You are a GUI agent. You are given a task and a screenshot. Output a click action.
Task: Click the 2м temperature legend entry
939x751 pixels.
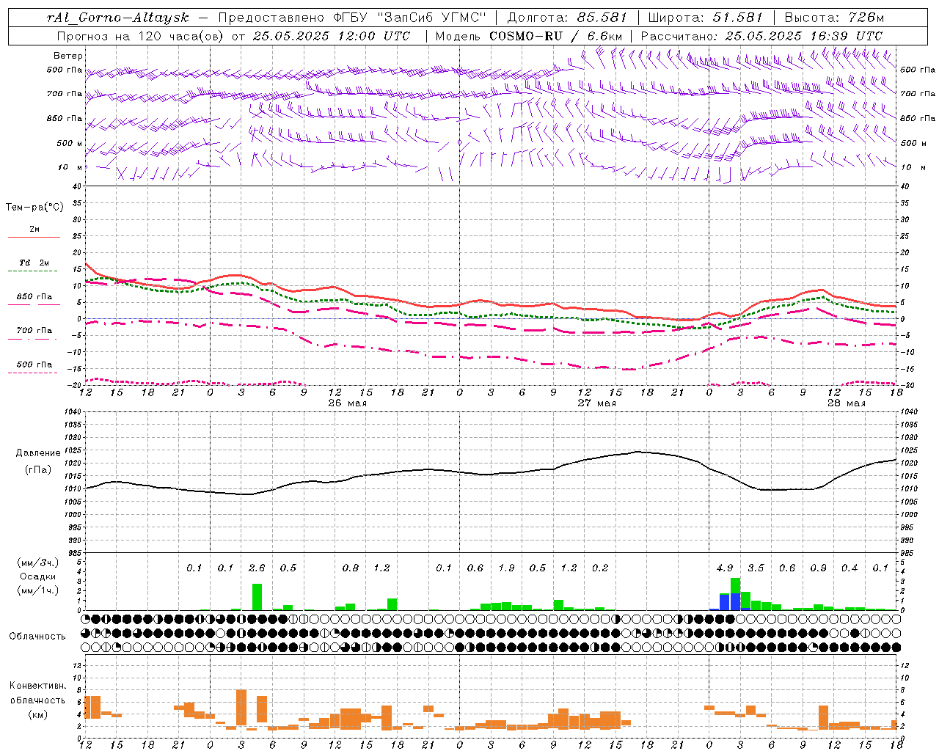(34, 229)
